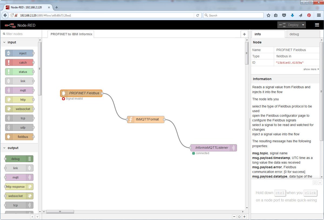Screen dimensions: 324x220
Task: Deploy the flow
Action: coord(289,25)
